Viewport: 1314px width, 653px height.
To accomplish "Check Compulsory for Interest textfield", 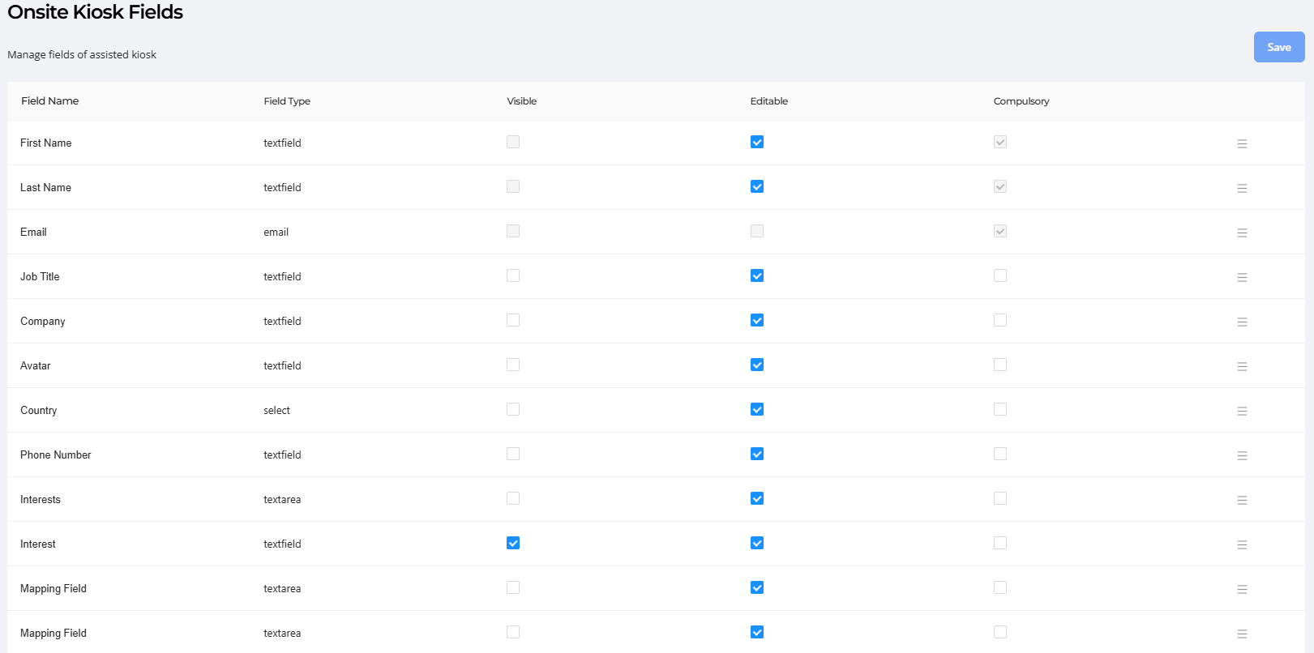I will (x=1000, y=543).
